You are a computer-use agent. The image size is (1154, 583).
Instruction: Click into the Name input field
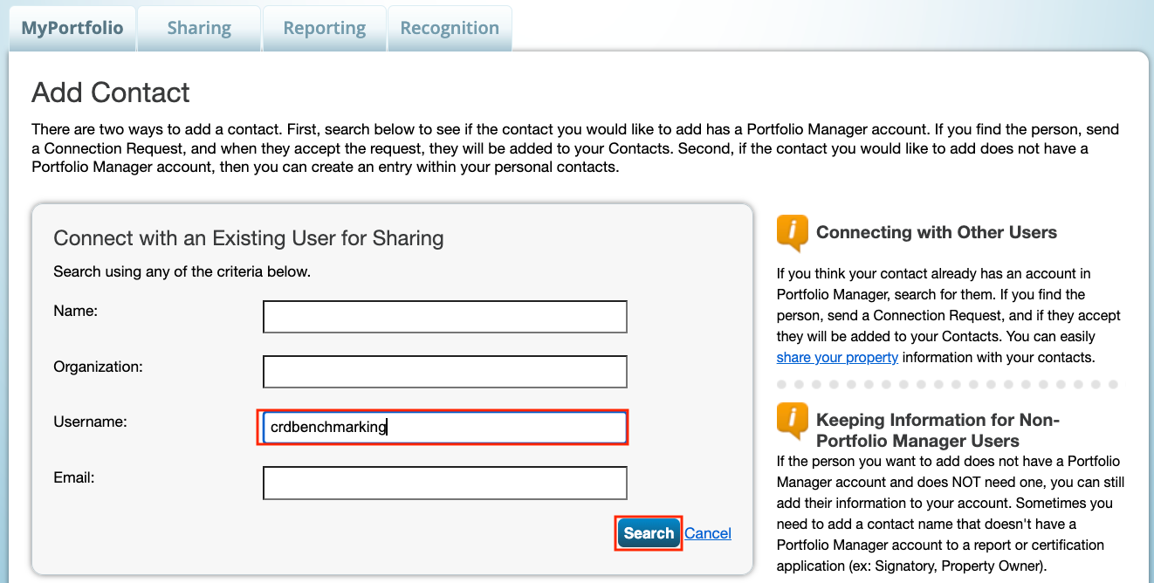click(444, 317)
